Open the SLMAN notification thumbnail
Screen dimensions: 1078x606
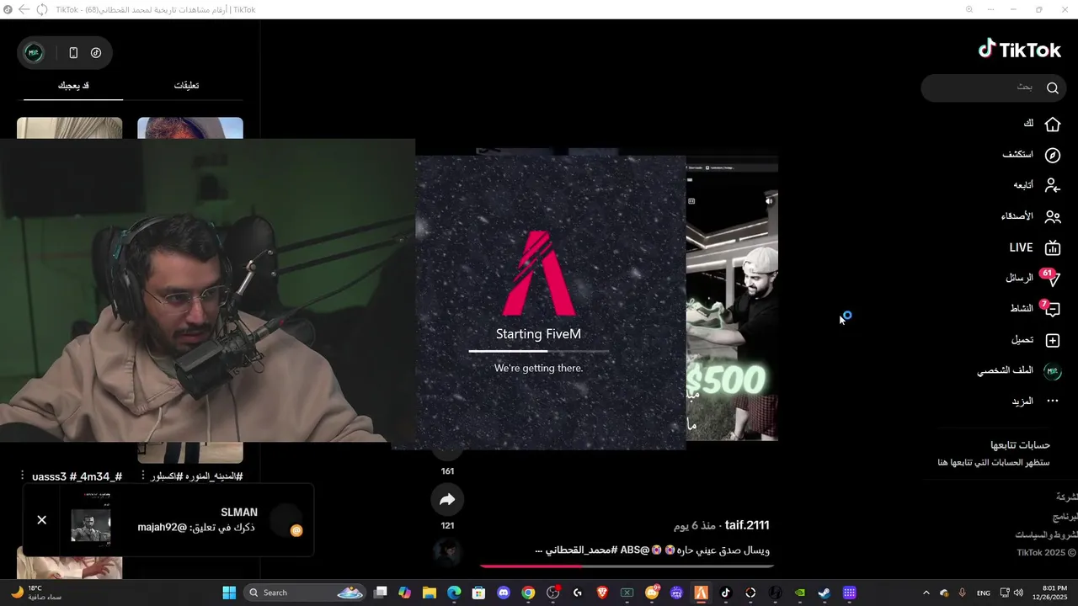[90, 521]
